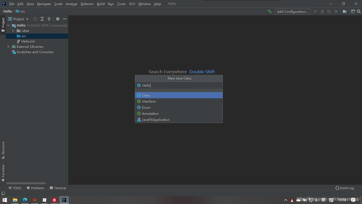Expand the External Libraries node
Screen dimensions: 362x204
[8, 47]
